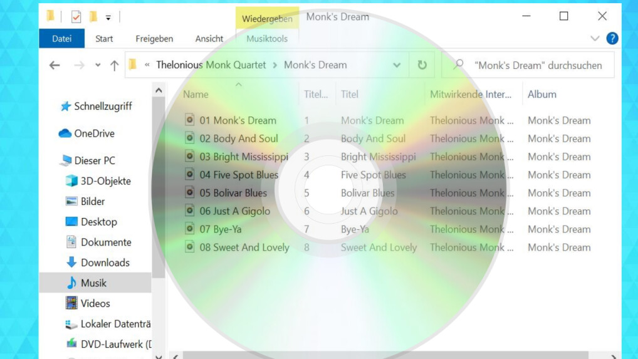Select the Musiktools tab
638x359 pixels.
coord(267,39)
